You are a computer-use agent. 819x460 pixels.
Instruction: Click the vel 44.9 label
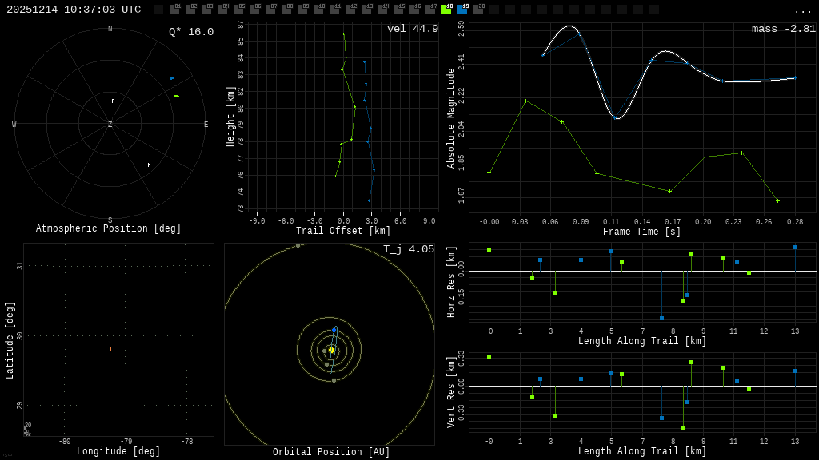pyautogui.click(x=412, y=29)
